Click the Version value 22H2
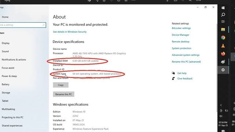Viewport: 235px width, 132px height. (x=75, y=116)
